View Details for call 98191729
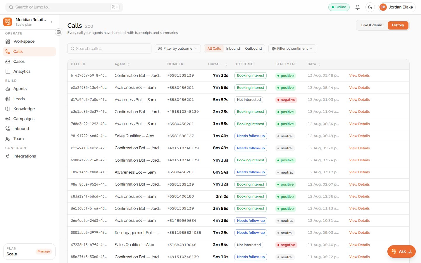Image resolution: width=421 pixels, height=263 pixels. tap(359, 136)
